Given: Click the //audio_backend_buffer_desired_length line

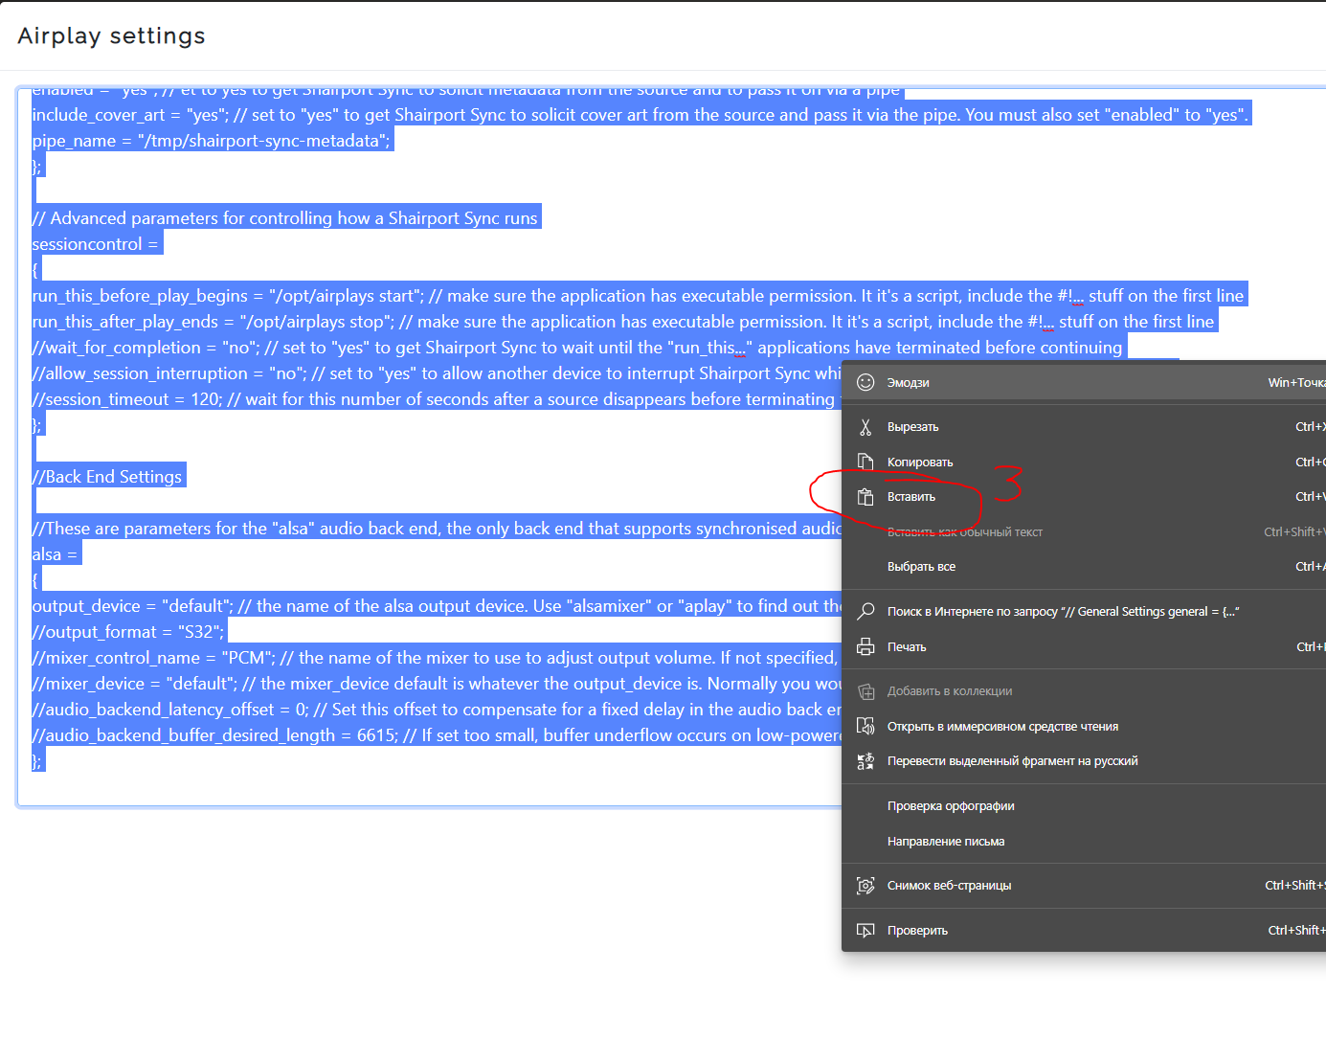Looking at the screenshot, I should (x=437, y=735).
